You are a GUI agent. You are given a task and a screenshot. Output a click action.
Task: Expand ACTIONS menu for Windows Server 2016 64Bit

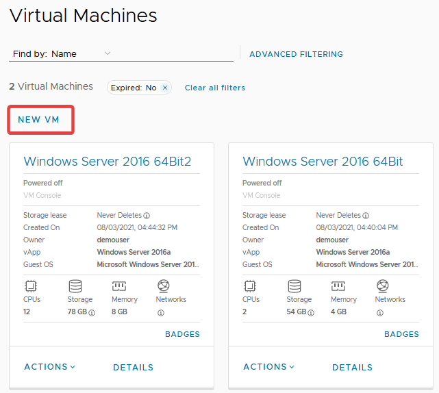(x=268, y=367)
